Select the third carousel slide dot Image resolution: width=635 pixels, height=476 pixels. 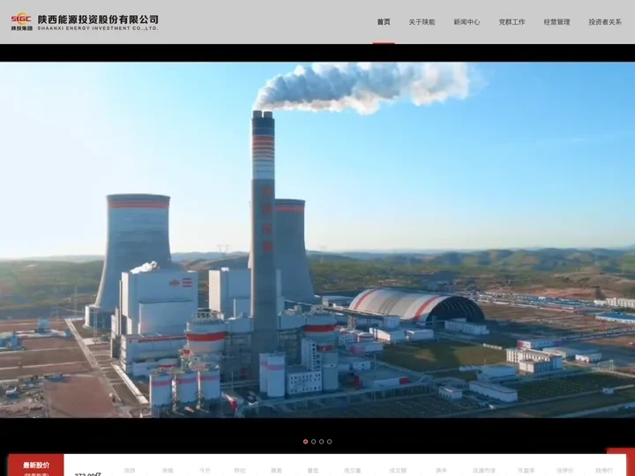(x=321, y=442)
